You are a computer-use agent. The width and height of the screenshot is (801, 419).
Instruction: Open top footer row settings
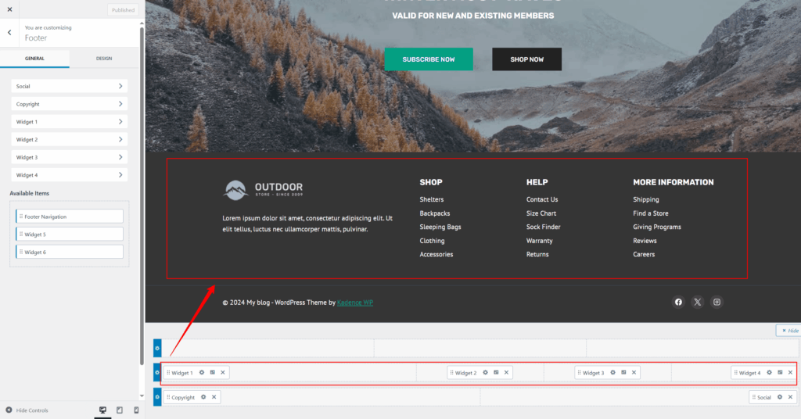point(157,348)
